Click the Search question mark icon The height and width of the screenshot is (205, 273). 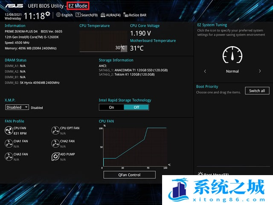pyautogui.click(x=78, y=15)
